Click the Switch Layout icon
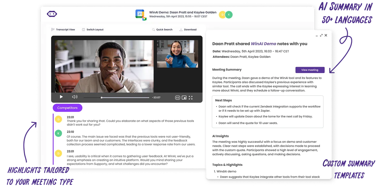 (x=83, y=29)
